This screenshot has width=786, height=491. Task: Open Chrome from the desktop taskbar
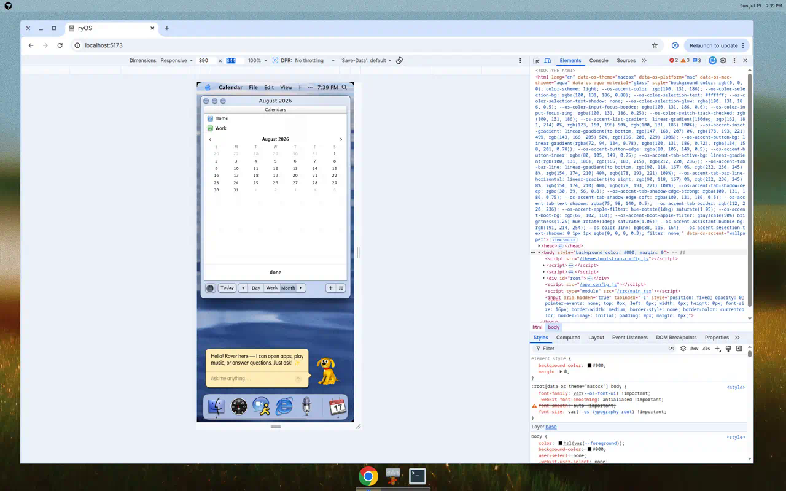(368, 476)
